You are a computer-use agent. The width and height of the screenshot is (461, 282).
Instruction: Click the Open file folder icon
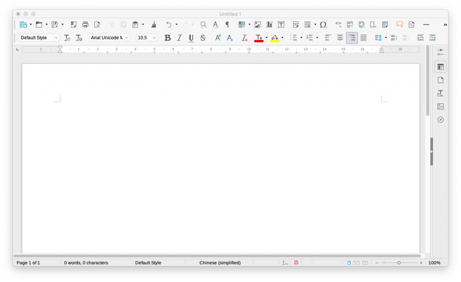coord(39,25)
